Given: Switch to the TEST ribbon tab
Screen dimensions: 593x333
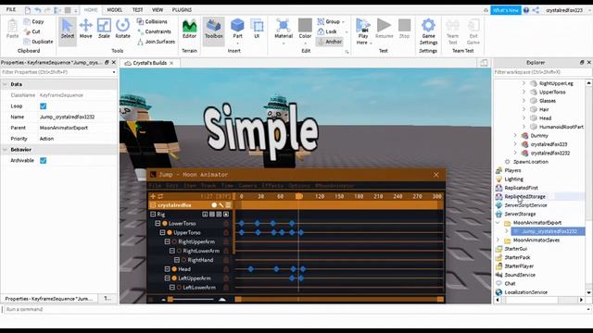Looking at the screenshot, I should coord(137,10).
